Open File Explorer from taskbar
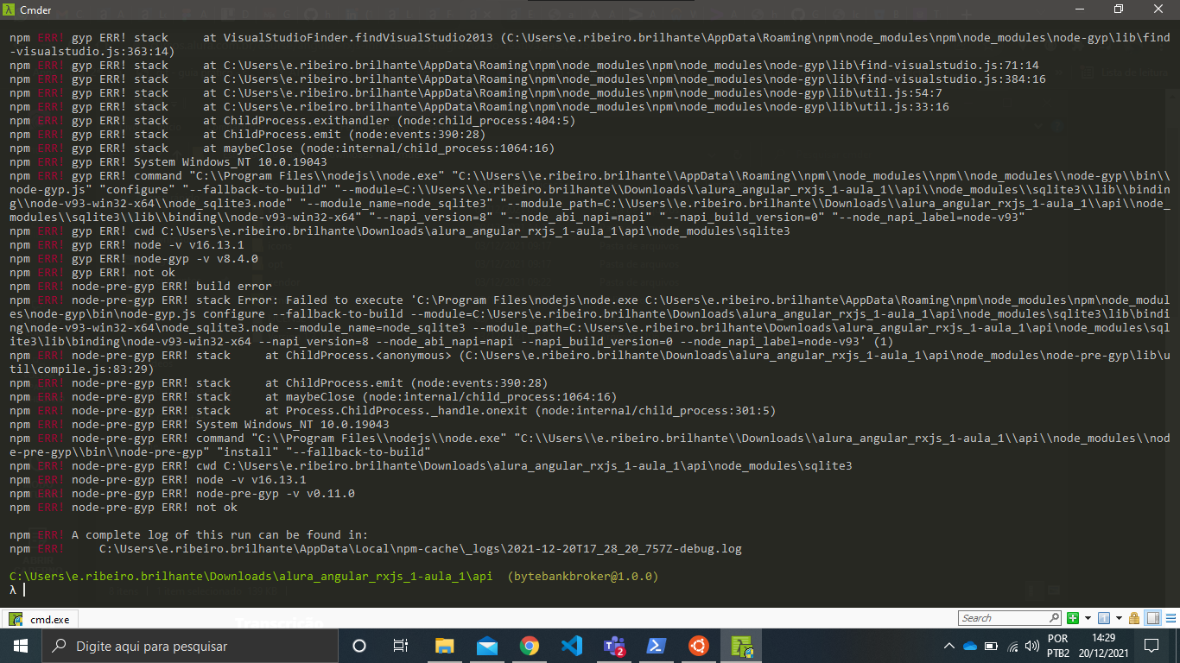Screen dimensions: 1180x663 pos(444,646)
